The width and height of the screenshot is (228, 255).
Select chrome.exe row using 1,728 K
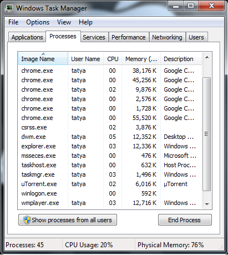(x=110, y=108)
